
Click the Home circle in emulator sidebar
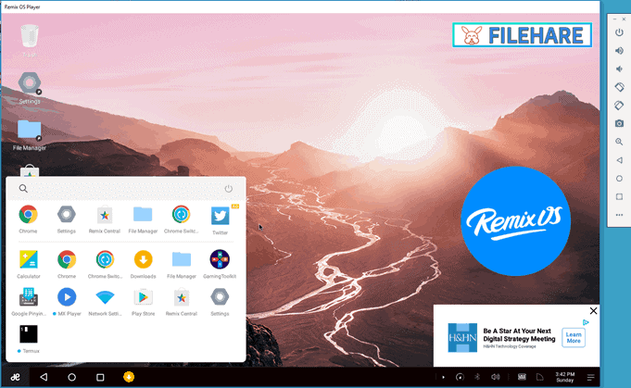click(x=619, y=178)
